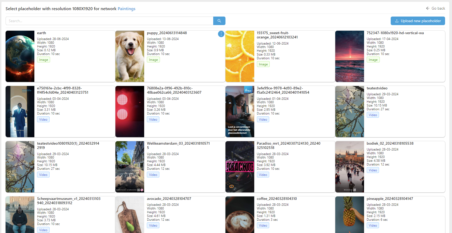Click the placeholder search input field
The width and height of the screenshot is (452, 233).
[x=109, y=21]
